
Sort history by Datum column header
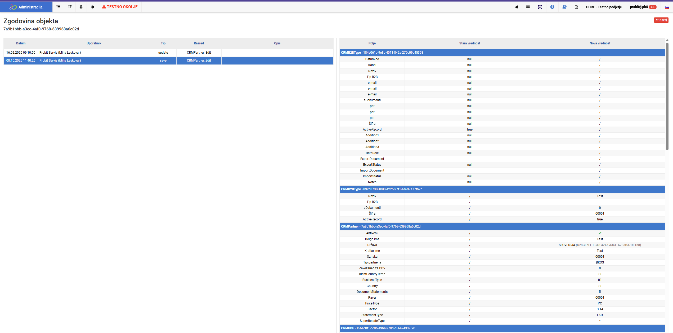tap(21, 43)
